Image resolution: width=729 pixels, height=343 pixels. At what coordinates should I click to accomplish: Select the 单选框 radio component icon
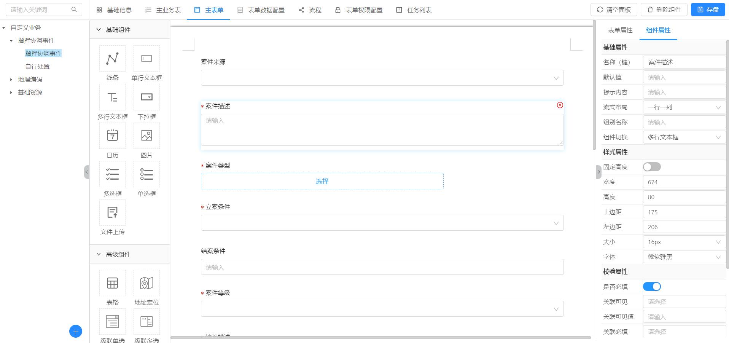(x=146, y=174)
